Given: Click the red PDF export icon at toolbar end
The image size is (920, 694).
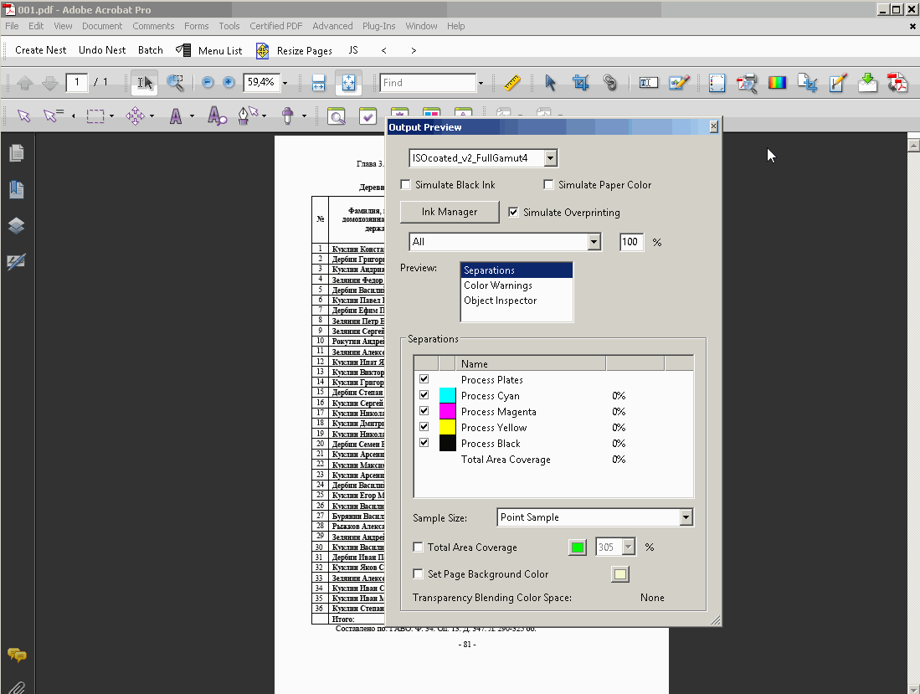Looking at the screenshot, I should point(897,83).
